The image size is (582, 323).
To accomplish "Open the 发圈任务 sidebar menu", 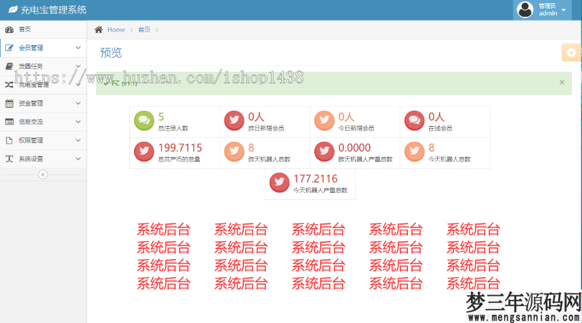I will (x=43, y=66).
